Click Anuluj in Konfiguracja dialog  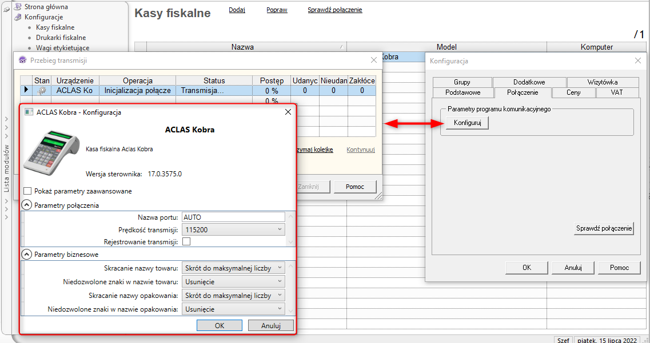click(x=573, y=267)
